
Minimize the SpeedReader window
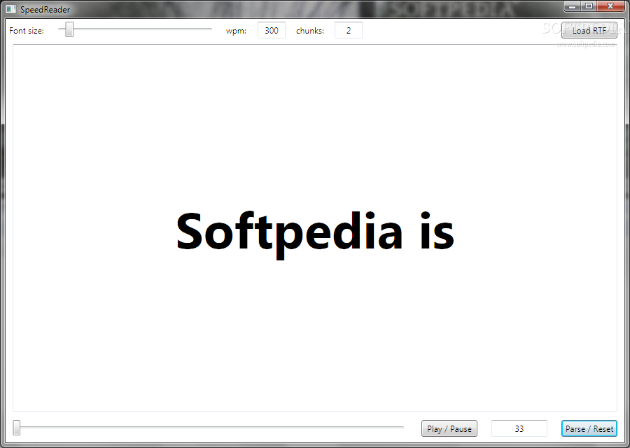[572, 6]
